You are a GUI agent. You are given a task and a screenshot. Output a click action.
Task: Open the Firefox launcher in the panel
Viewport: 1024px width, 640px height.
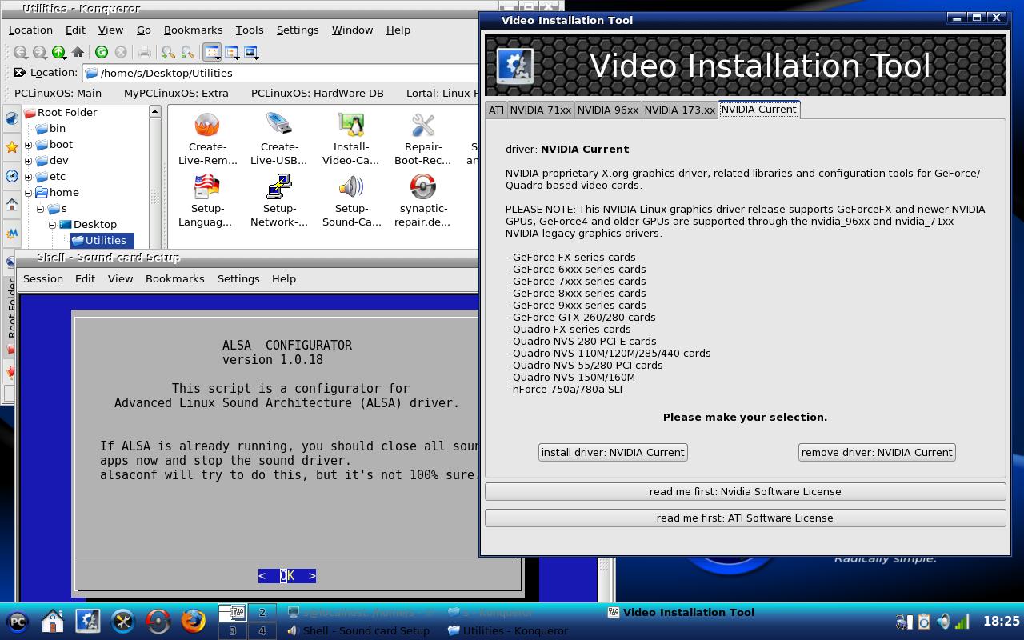pos(193,621)
